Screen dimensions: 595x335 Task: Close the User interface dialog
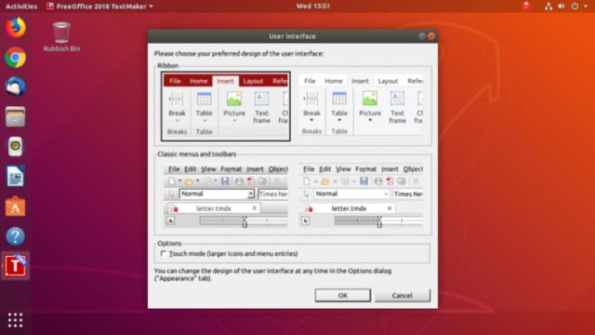(x=431, y=36)
